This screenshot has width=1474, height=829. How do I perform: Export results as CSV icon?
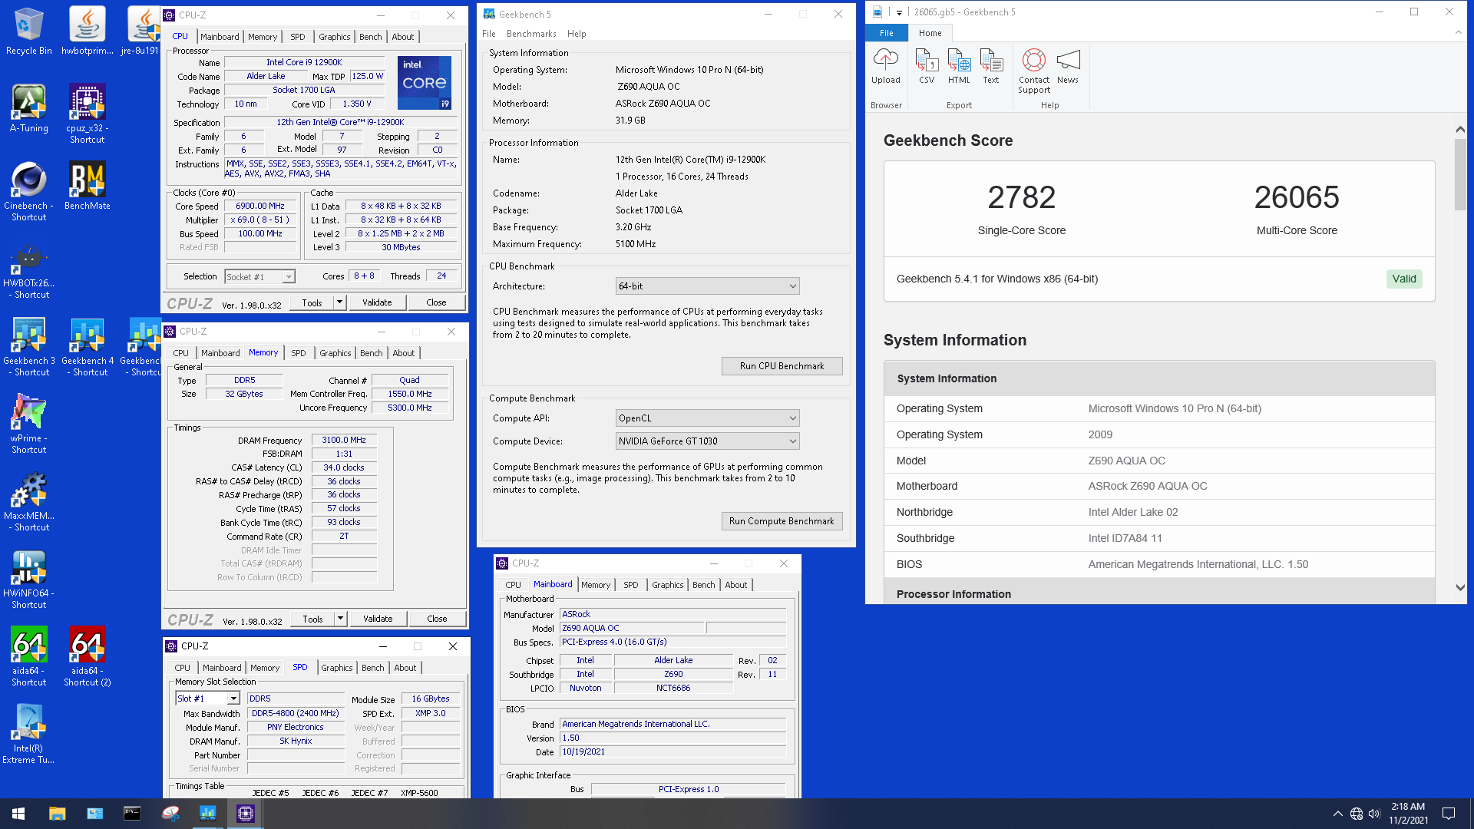[927, 66]
